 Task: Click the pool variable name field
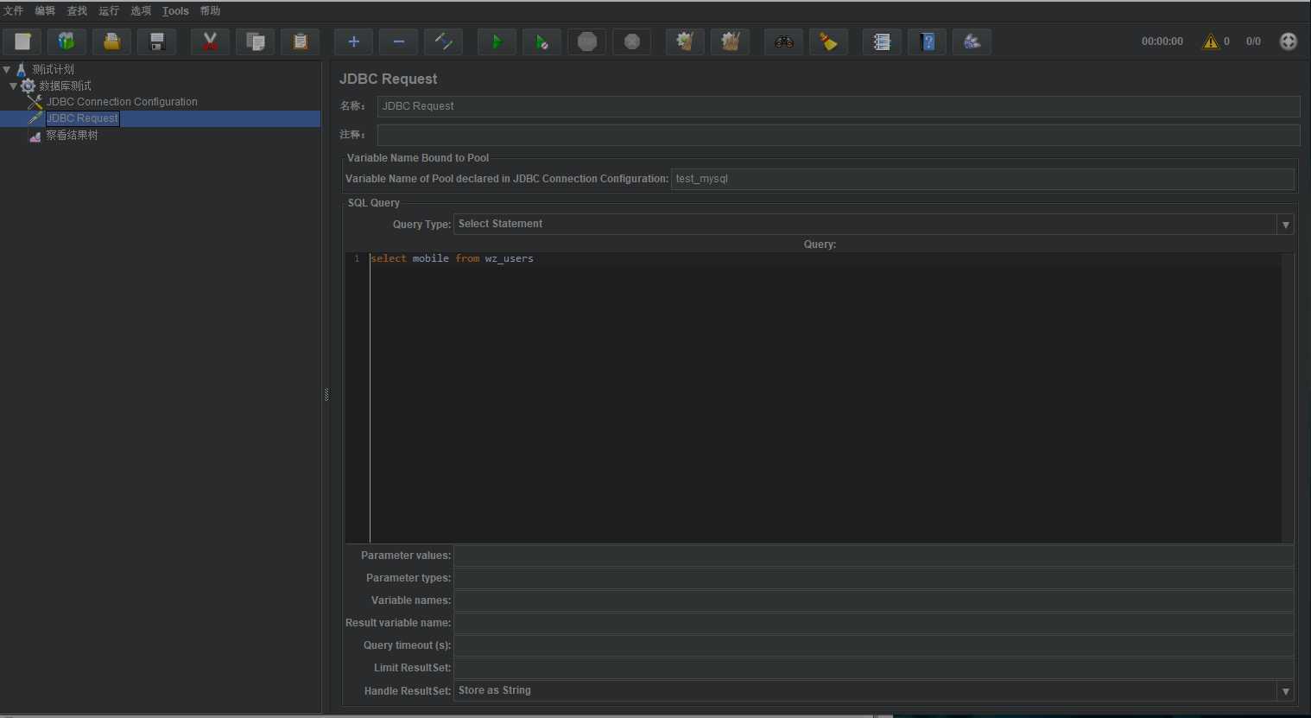tap(983, 179)
